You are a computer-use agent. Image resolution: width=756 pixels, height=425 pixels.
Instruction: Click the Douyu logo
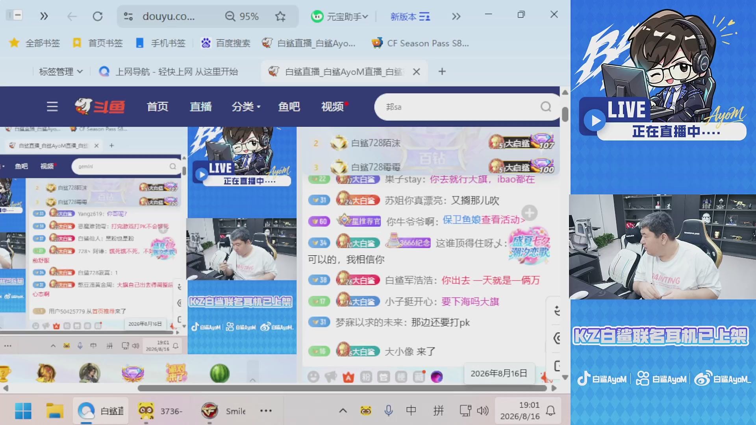[x=100, y=106]
